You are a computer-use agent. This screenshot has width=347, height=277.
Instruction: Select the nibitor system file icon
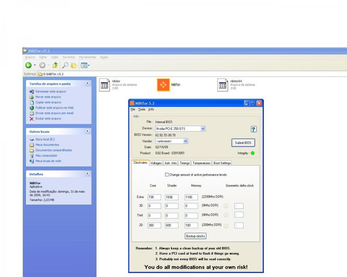coord(104,85)
